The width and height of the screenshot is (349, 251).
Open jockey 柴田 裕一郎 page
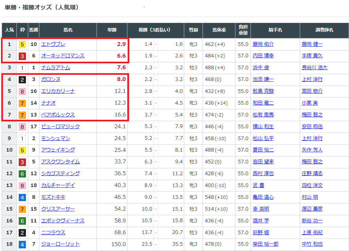(266, 244)
